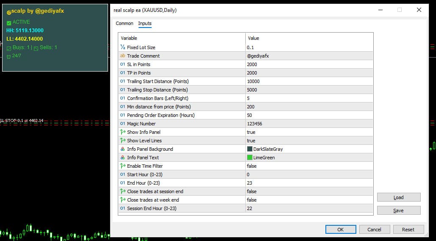Open the Show Level Lines value dropdown
Image resolution: width=436 pixels, height=241 pixels.
pos(309,141)
